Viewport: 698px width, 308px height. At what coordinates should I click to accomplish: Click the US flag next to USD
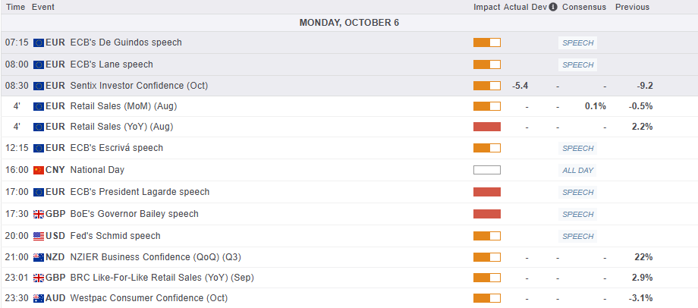[x=39, y=236]
